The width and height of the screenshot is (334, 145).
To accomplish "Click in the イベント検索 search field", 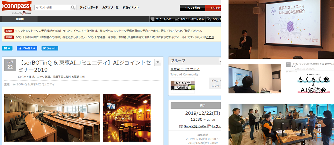I will point(52,7).
